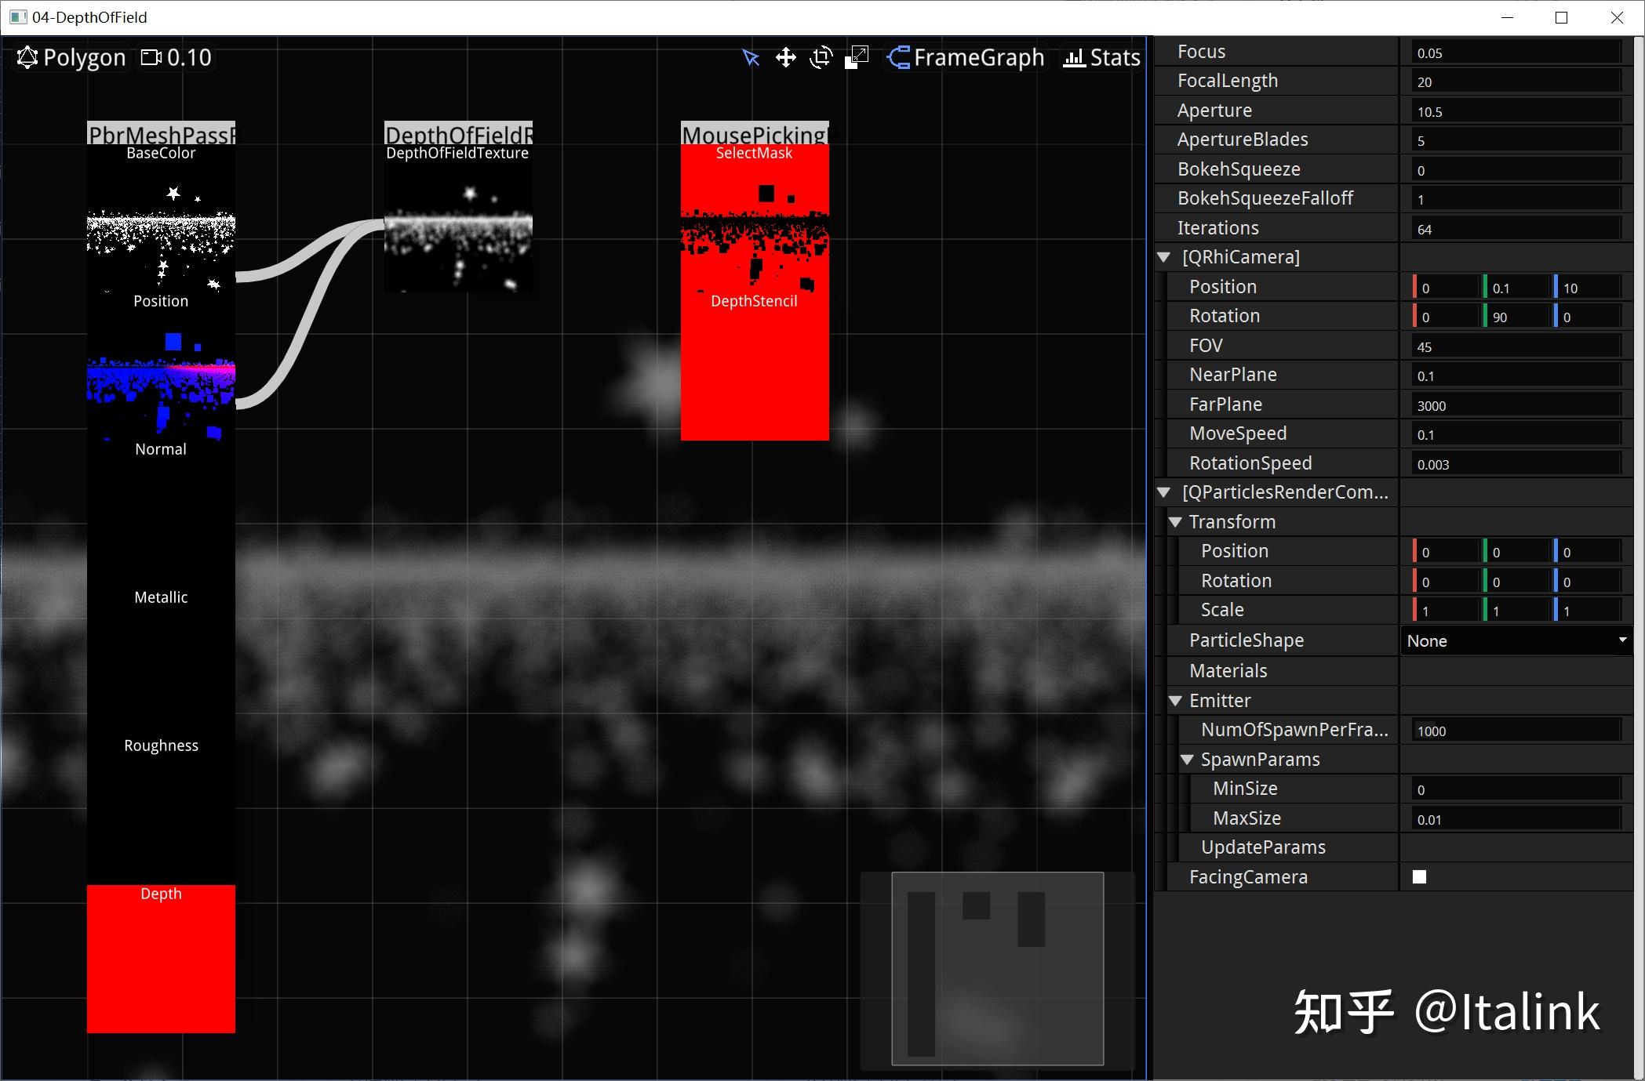Collapse the [QParticlesRenderCom... section

click(x=1164, y=492)
